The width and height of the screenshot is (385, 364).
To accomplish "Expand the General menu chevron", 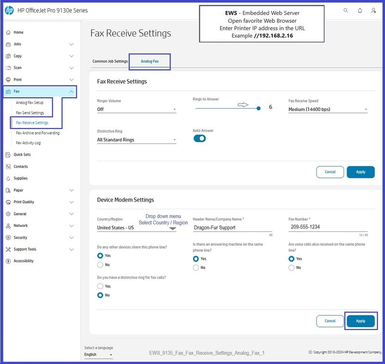I will [71, 214].
